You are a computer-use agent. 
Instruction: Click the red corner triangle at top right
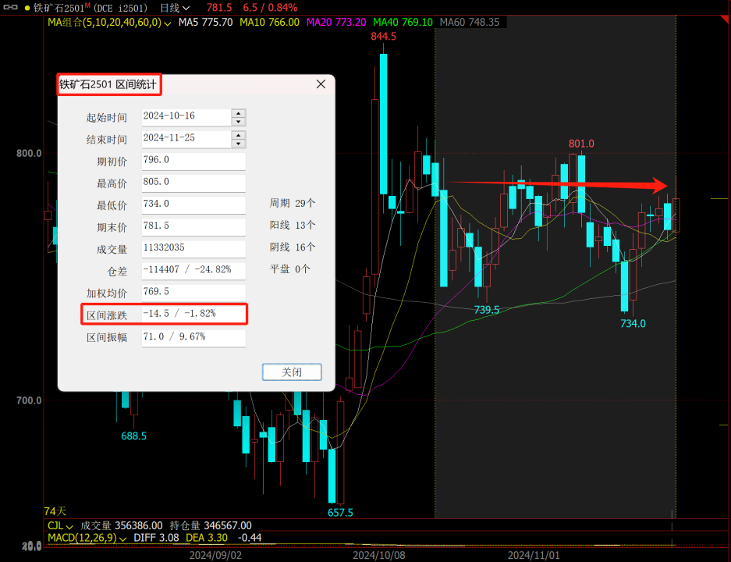(726, 19)
